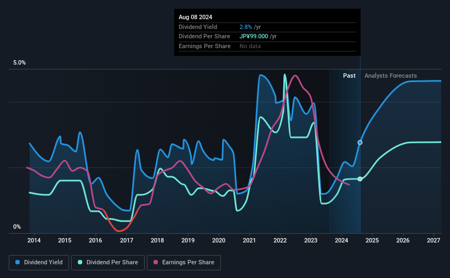Toggle the Dividend Per Share legend button
450x278 pixels.
(x=108, y=263)
